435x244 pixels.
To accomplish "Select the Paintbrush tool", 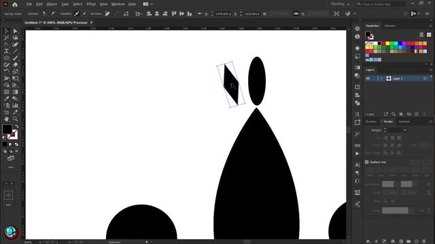I will click(15, 58).
